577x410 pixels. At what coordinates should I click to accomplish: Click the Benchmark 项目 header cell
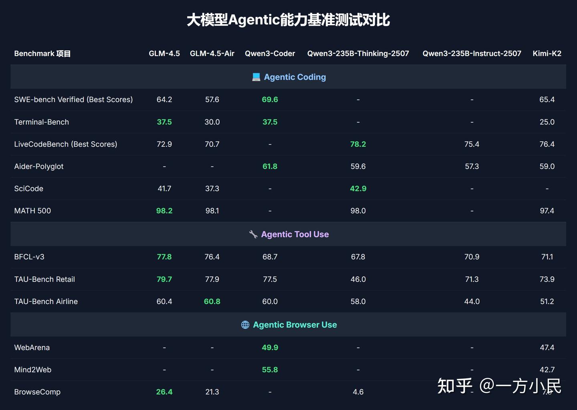click(42, 53)
